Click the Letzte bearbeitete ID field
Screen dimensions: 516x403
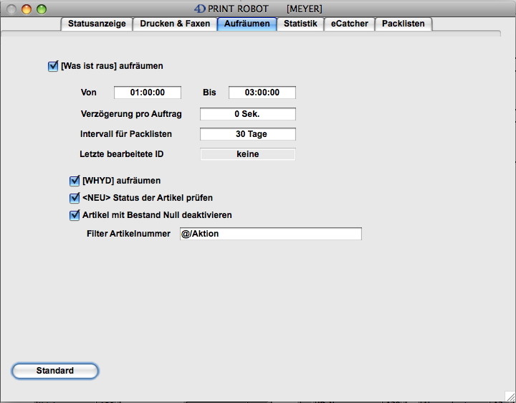pyautogui.click(x=247, y=154)
